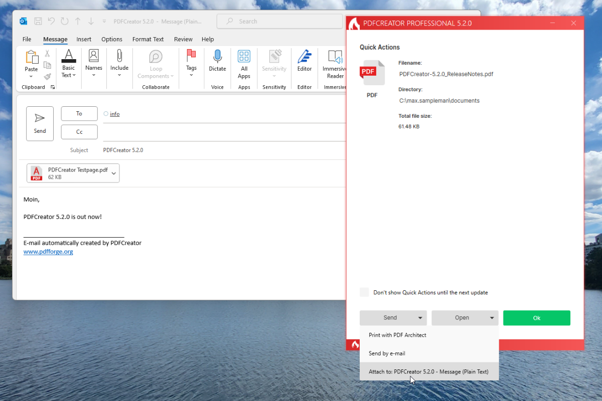Click the Send email button in Outlook
The width and height of the screenshot is (602, 401).
40,123
